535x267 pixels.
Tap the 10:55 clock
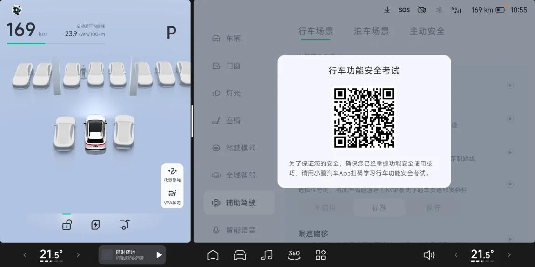[519, 10]
